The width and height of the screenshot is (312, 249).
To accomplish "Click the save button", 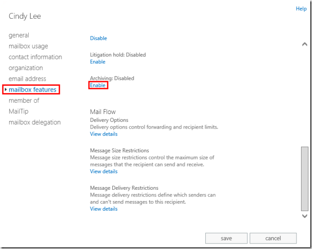I will [226, 238].
